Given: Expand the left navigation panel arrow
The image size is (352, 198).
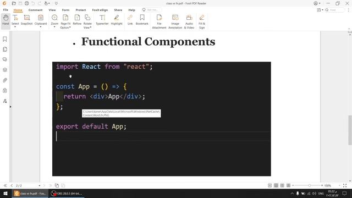Looking at the screenshot, I should point(10,107).
